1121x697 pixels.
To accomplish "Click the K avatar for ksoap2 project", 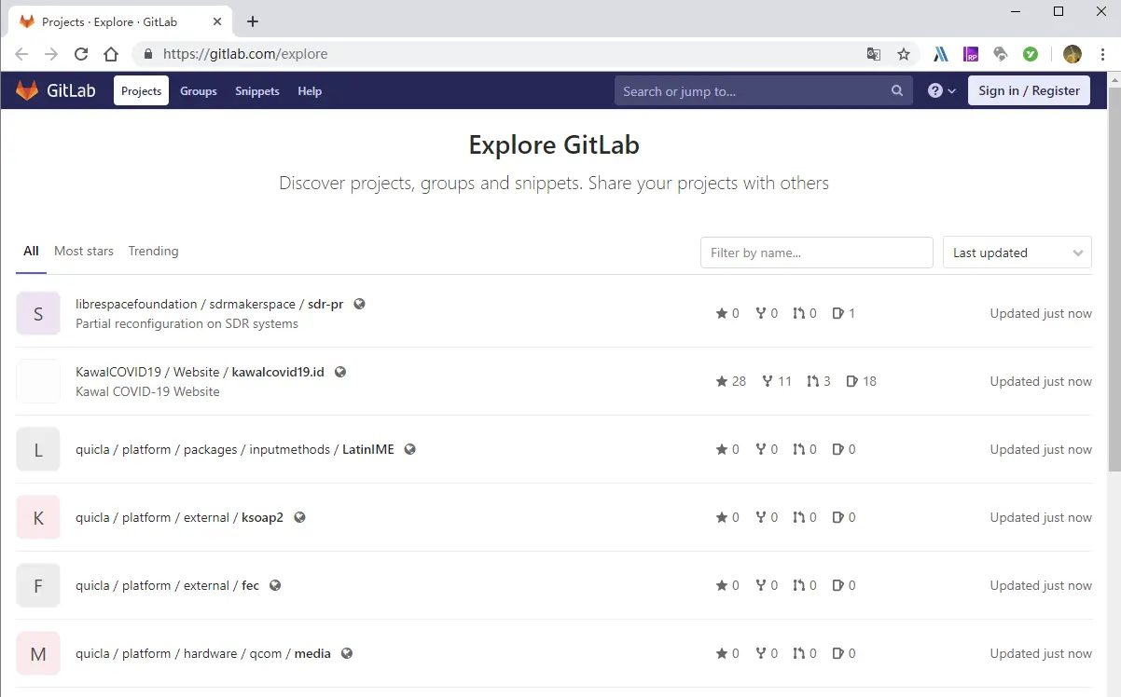I will [x=38, y=517].
